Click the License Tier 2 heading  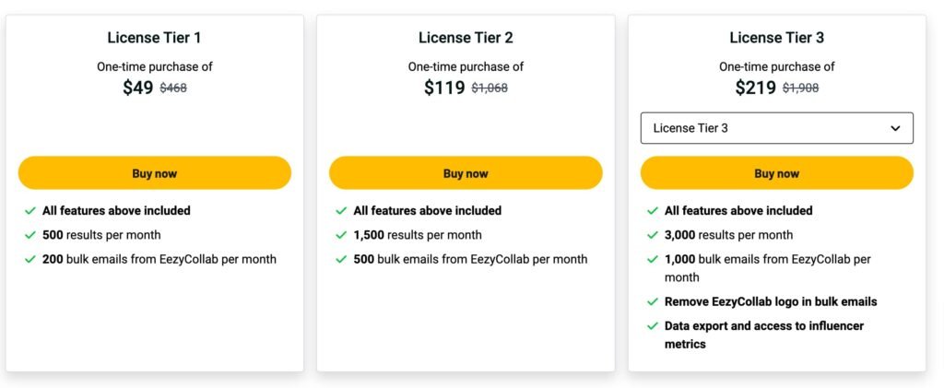466,38
